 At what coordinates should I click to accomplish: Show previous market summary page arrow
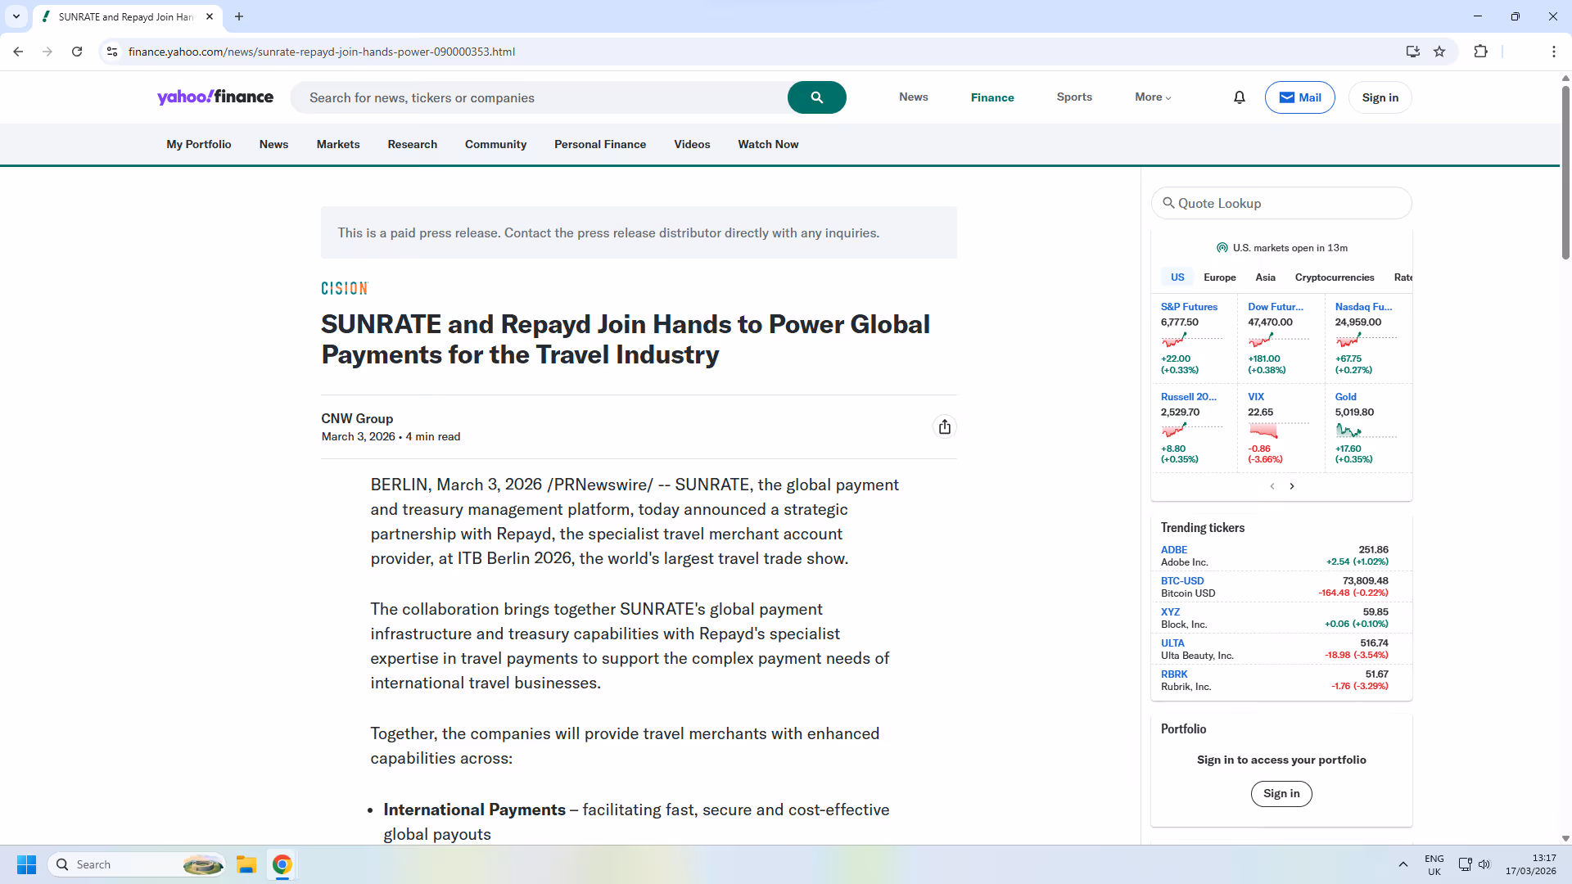point(1272,486)
